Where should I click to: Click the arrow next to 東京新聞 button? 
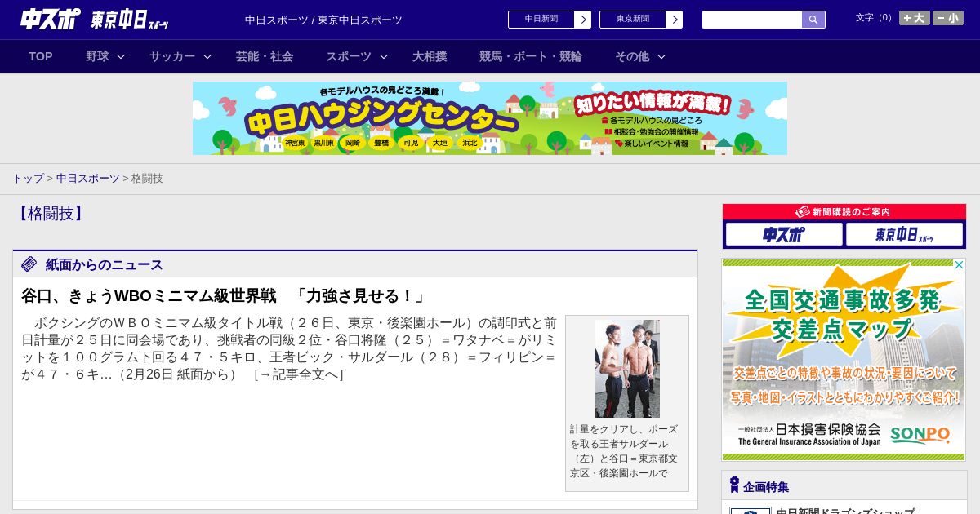674,20
